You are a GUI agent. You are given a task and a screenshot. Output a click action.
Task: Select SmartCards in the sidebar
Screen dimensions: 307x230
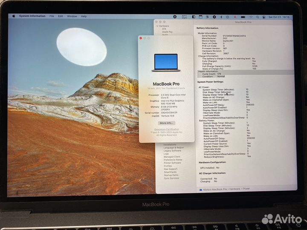point(170,172)
